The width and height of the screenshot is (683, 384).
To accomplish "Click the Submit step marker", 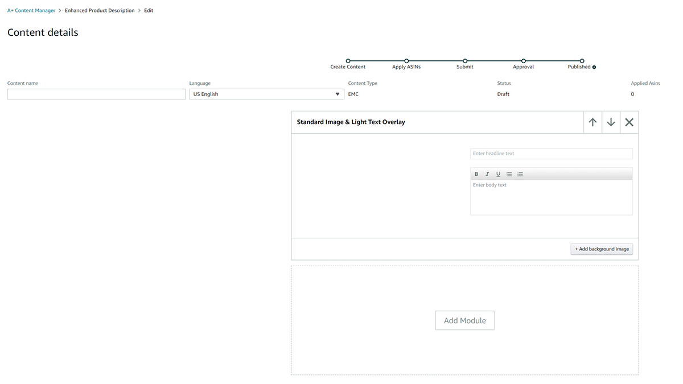I will (465, 61).
